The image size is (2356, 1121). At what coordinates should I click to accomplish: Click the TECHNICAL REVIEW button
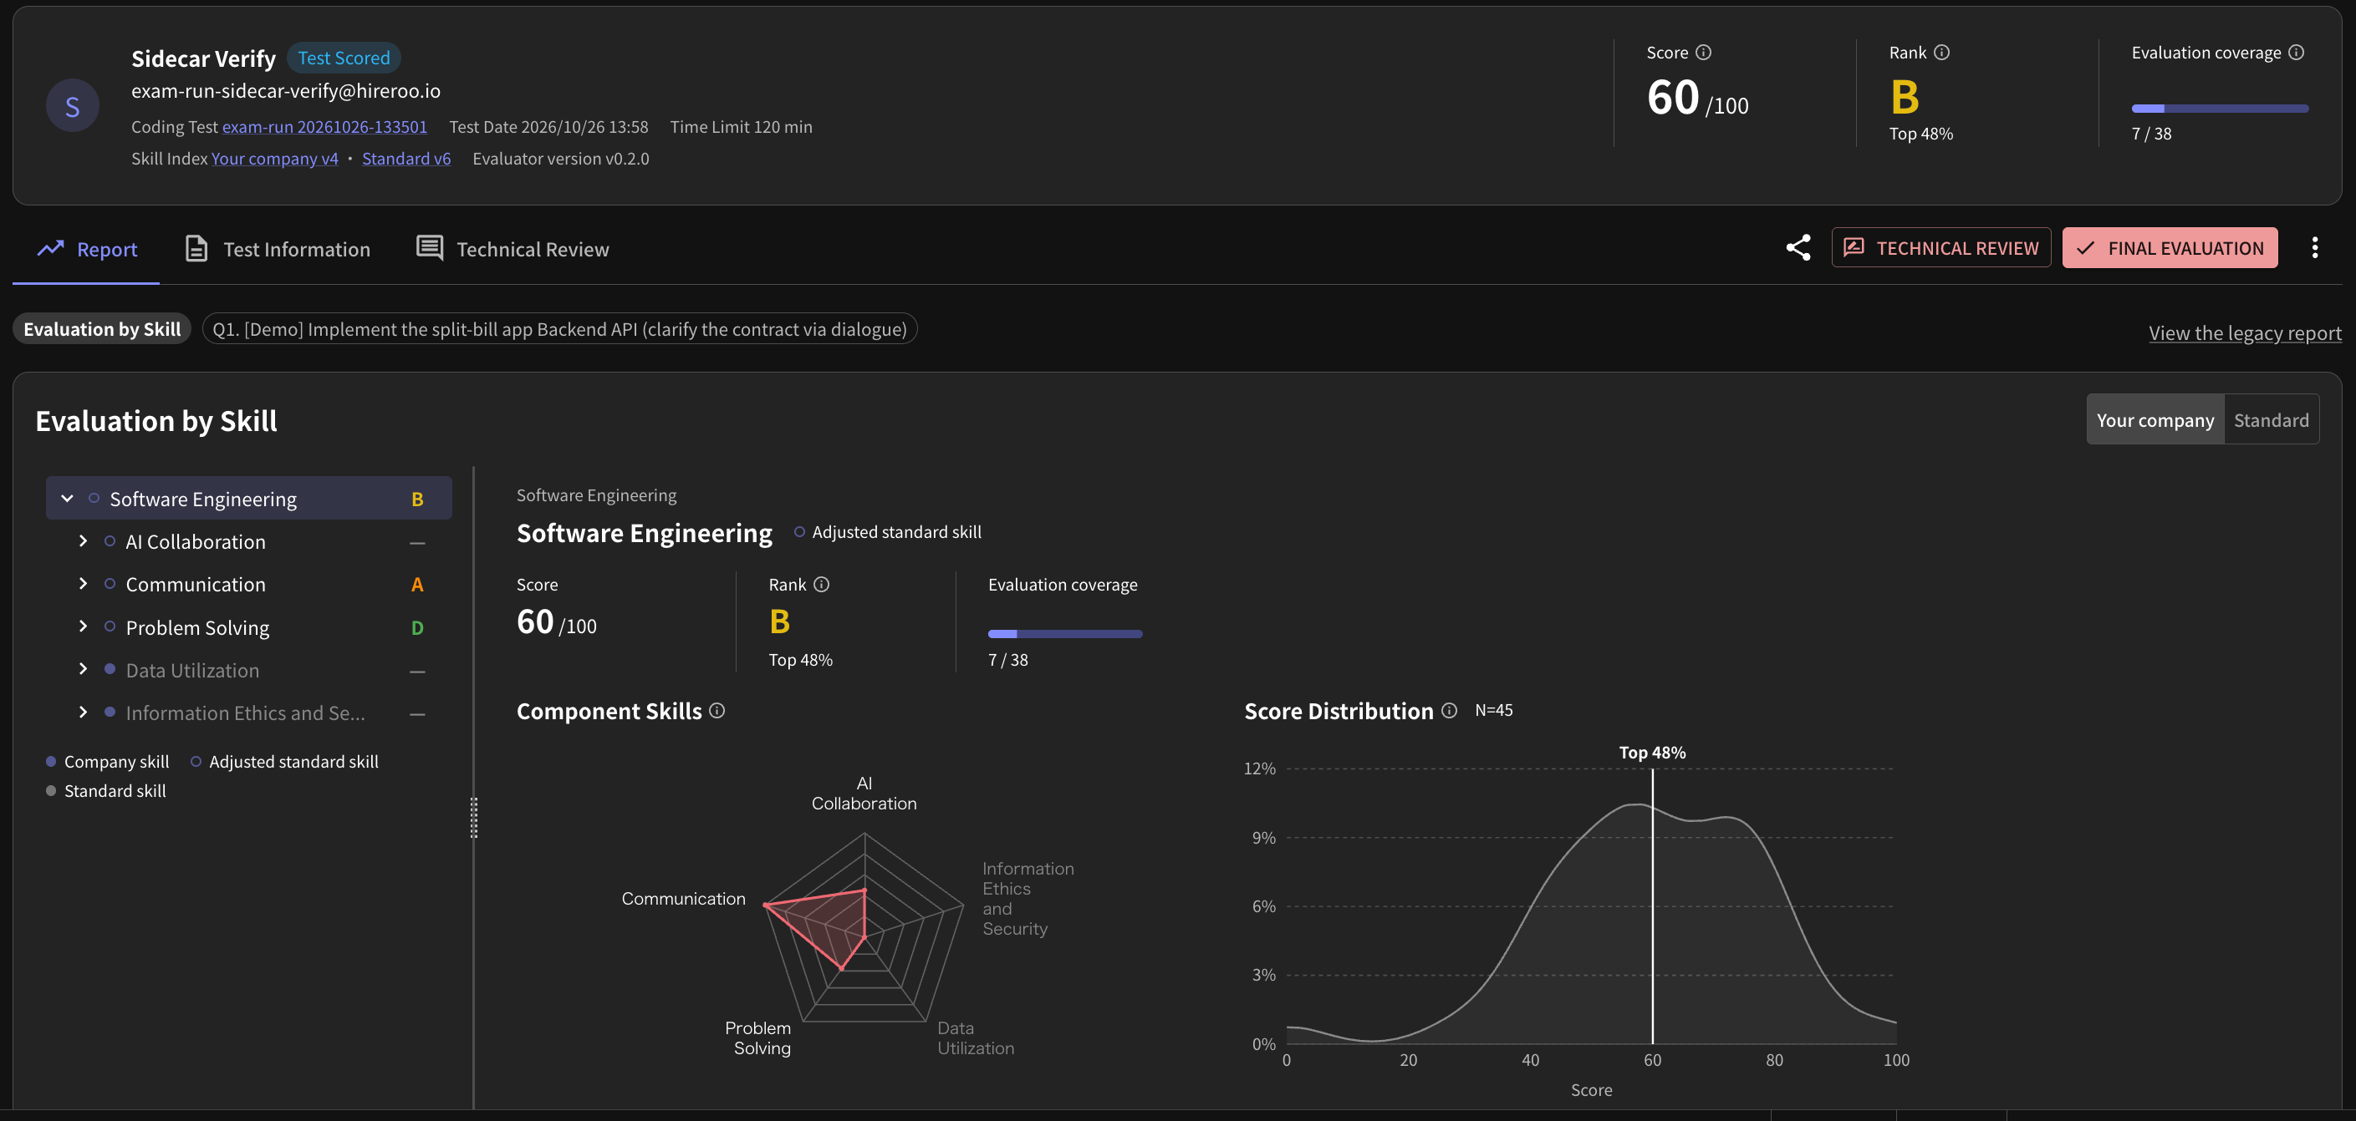[x=1940, y=247]
